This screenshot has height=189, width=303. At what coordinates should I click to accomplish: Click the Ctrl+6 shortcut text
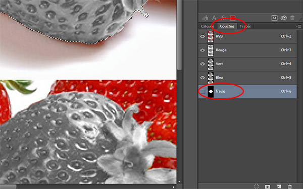(x=286, y=91)
